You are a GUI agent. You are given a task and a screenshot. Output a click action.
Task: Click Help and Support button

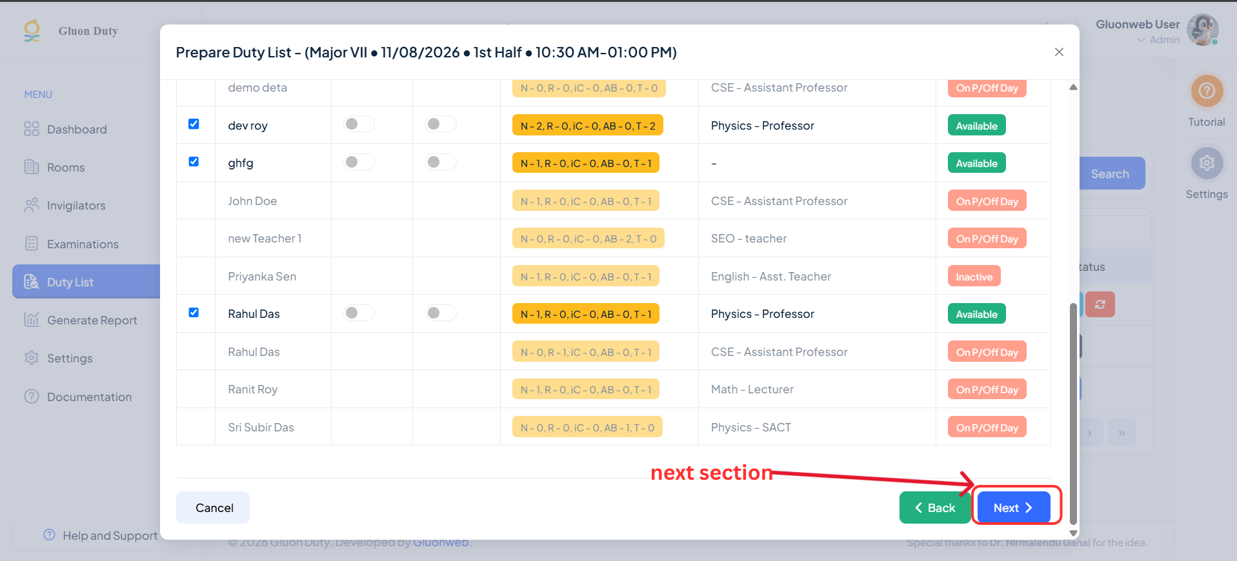[x=100, y=535]
